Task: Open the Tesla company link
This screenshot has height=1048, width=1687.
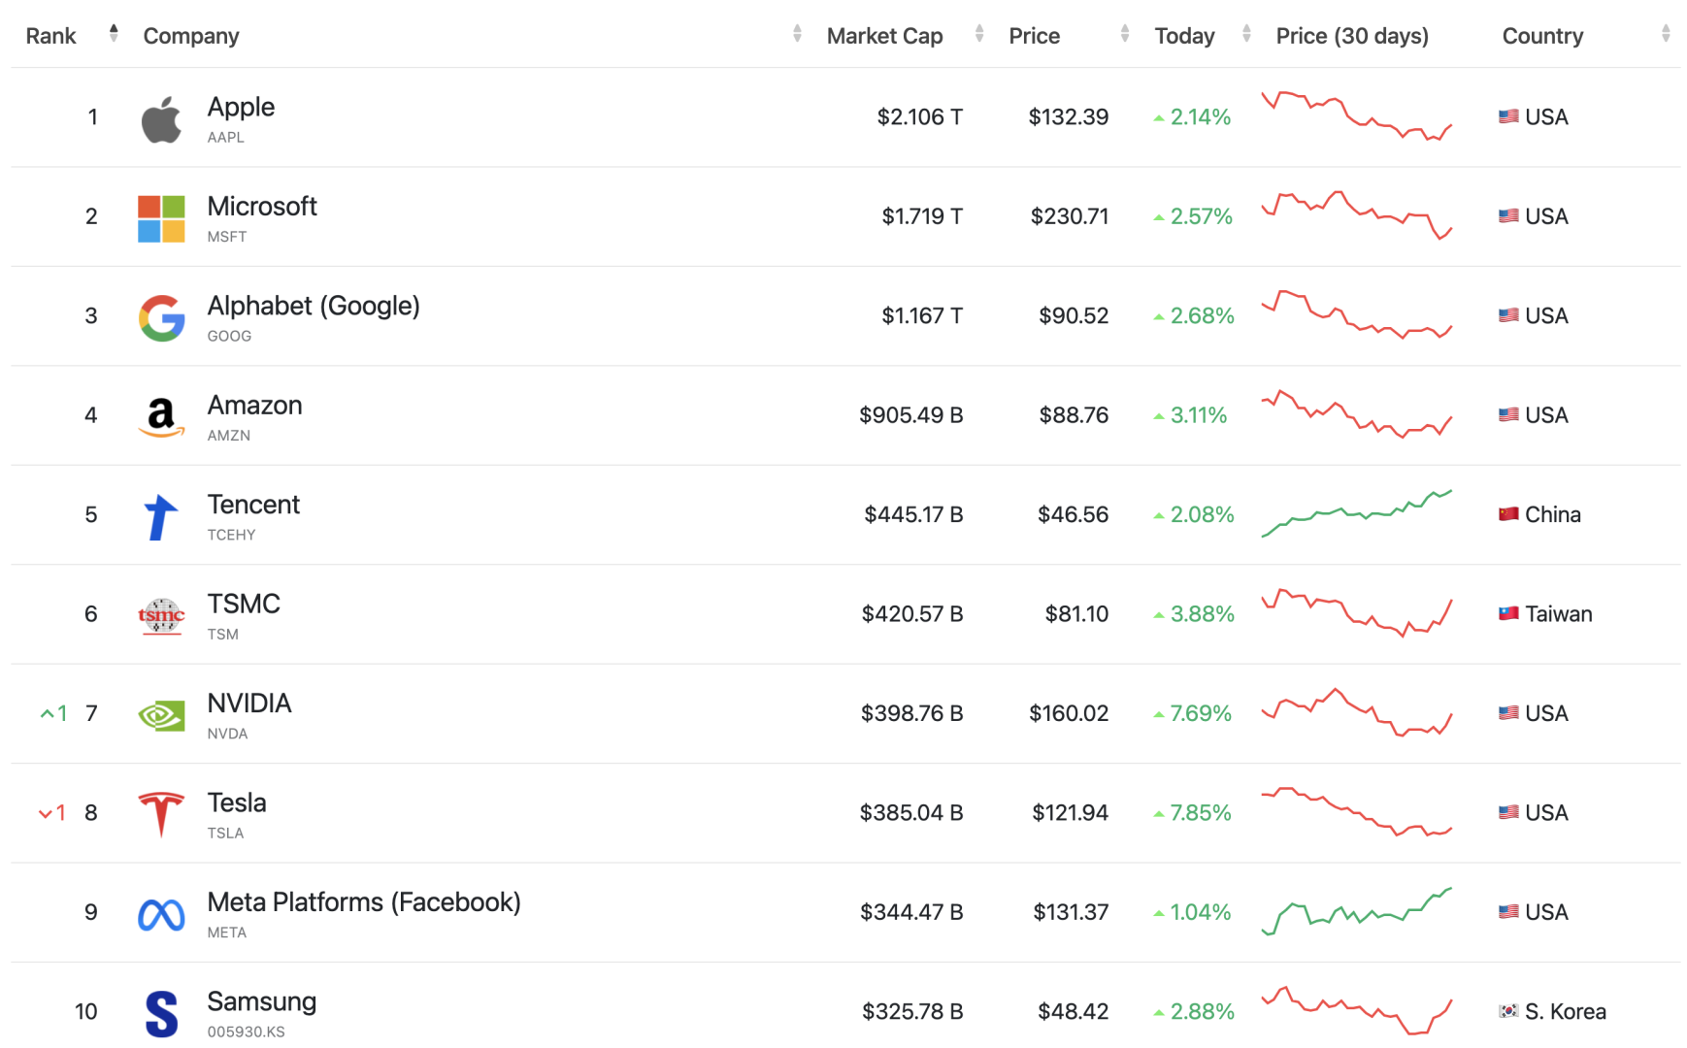Action: coord(237,802)
